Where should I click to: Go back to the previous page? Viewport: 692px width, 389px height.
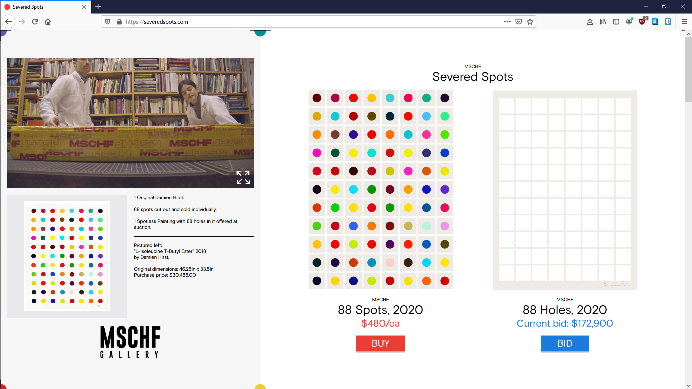(x=8, y=22)
